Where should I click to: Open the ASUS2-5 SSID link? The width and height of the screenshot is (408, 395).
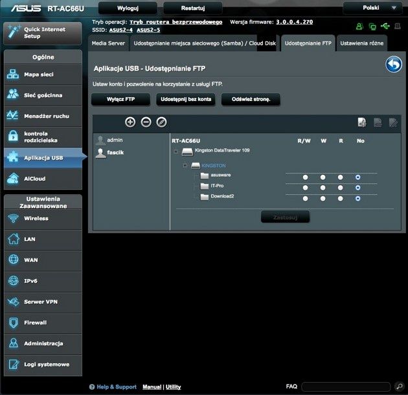point(148,30)
